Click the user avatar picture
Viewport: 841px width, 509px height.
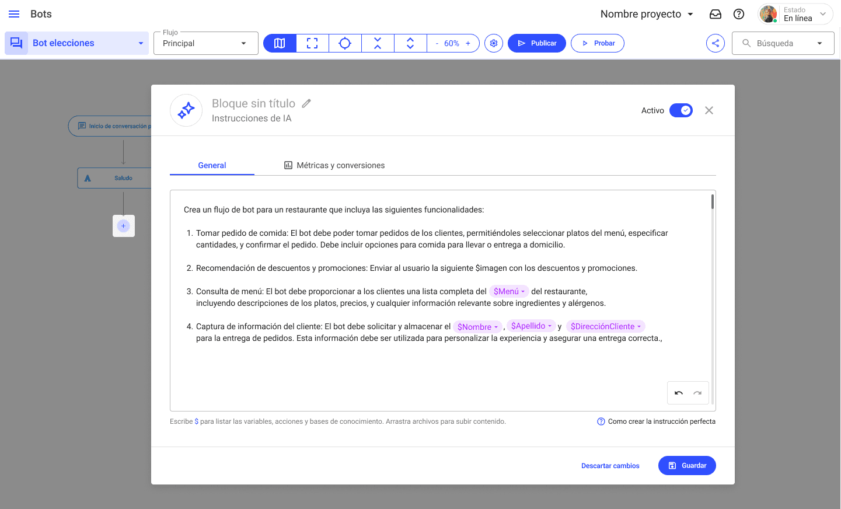(769, 14)
